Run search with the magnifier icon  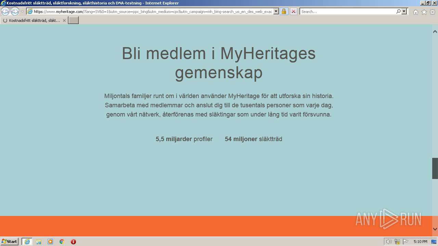point(398,11)
